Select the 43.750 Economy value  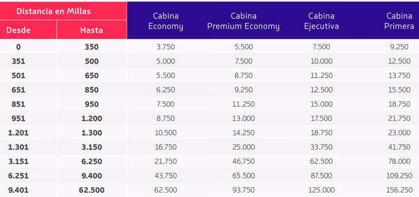[166, 176]
